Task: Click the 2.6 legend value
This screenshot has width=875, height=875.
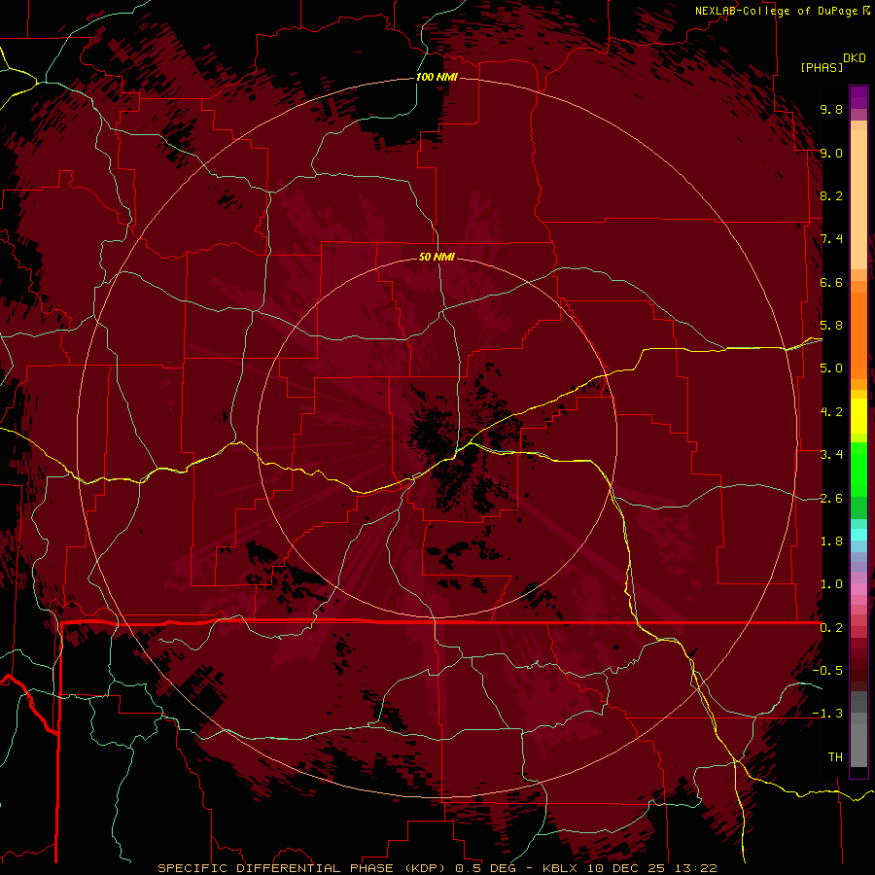Action: tap(831, 499)
